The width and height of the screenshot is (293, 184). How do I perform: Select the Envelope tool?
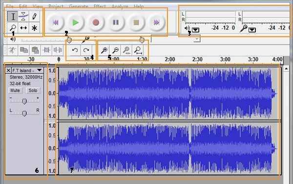coord(23,17)
